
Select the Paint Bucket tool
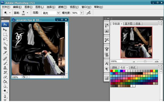(5, 81)
